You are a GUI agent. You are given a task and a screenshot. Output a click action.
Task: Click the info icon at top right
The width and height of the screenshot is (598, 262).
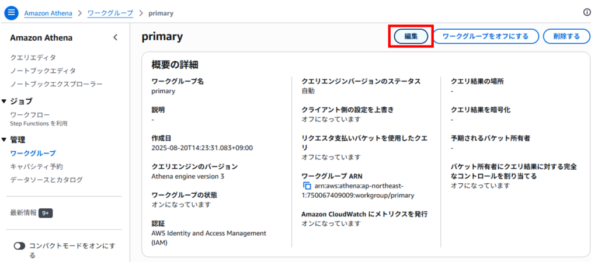(x=587, y=13)
